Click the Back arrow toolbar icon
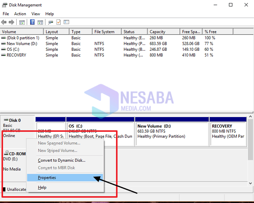 4,22
